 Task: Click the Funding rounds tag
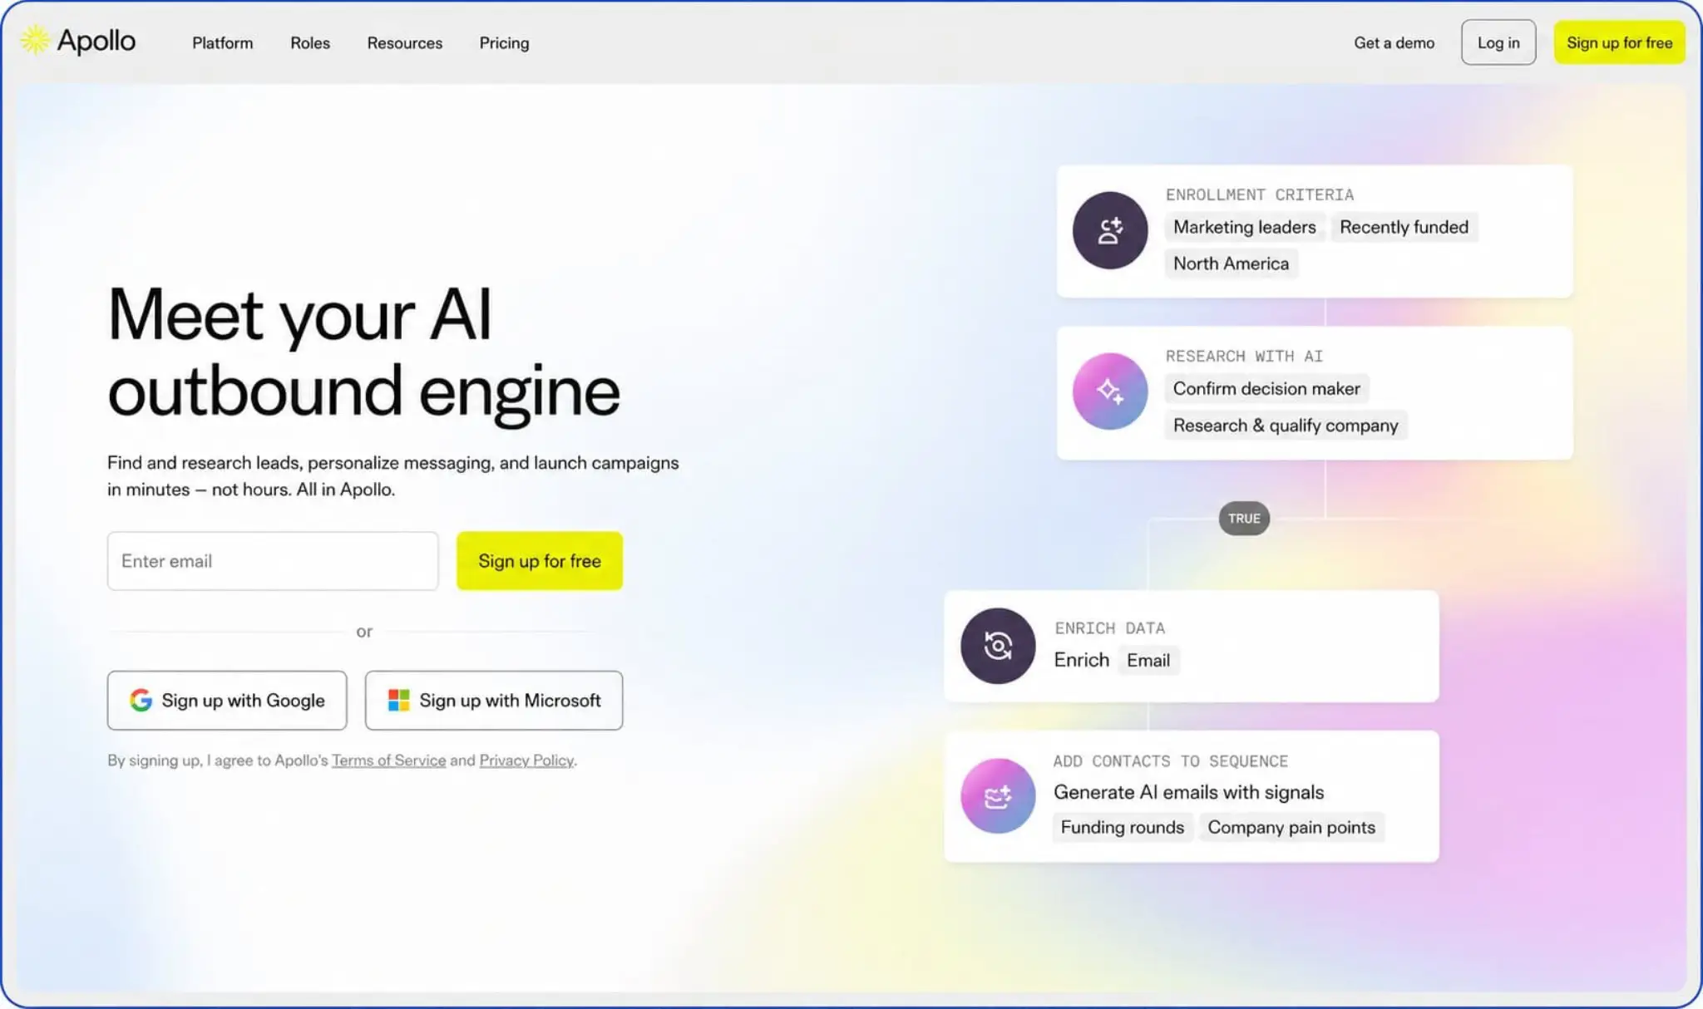click(x=1123, y=827)
